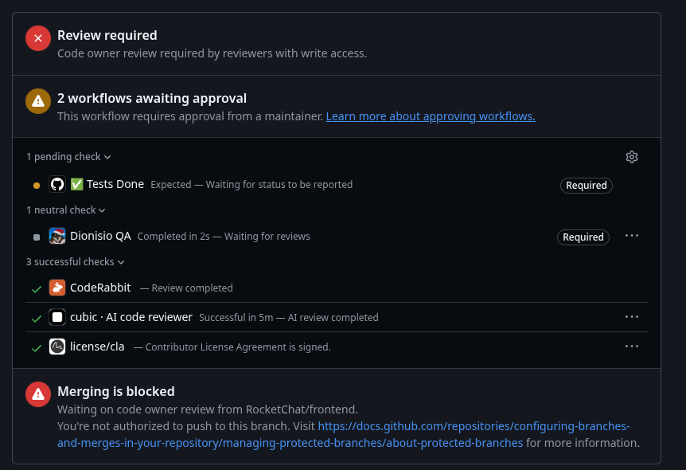Open the three-dot menu for Dionisio QA

click(x=631, y=236)
